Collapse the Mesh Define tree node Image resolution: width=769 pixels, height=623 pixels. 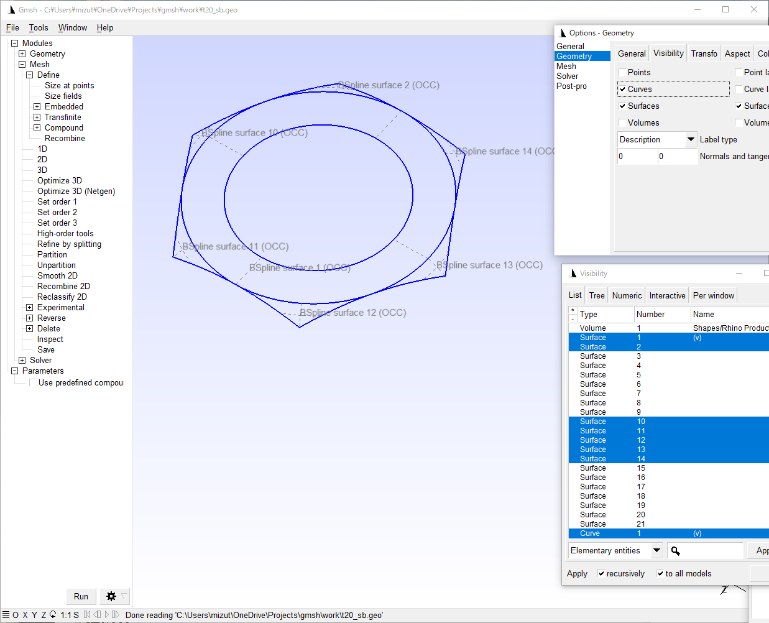tap(29, 75)
